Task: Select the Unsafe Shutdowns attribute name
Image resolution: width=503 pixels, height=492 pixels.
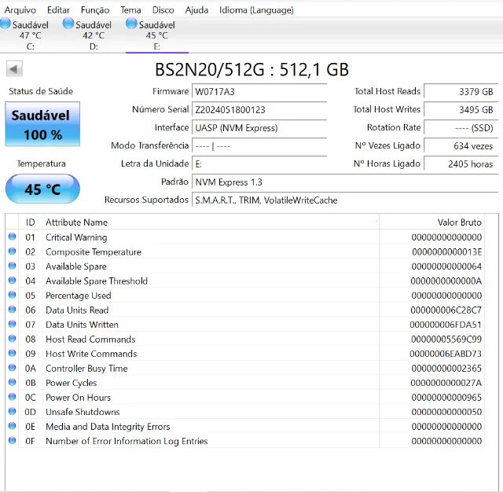Action: point(83,412)
